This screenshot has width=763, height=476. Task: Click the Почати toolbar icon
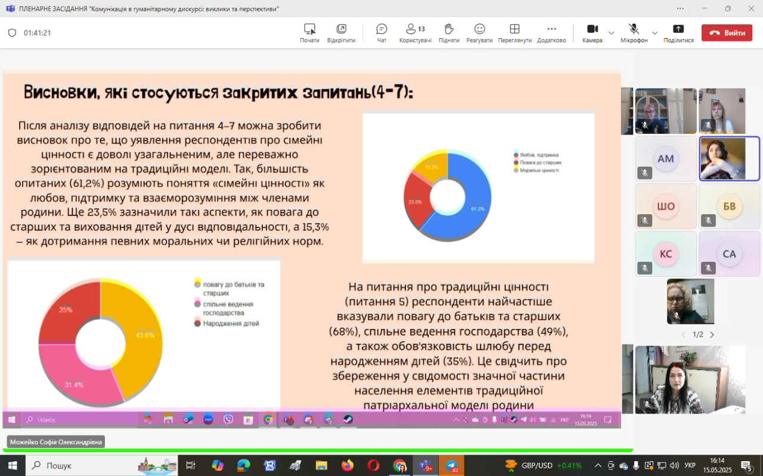pyautogui.click(x=309, y=33)
